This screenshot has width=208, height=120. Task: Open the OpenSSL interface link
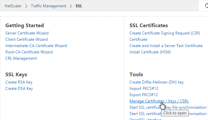click(145, 119)
